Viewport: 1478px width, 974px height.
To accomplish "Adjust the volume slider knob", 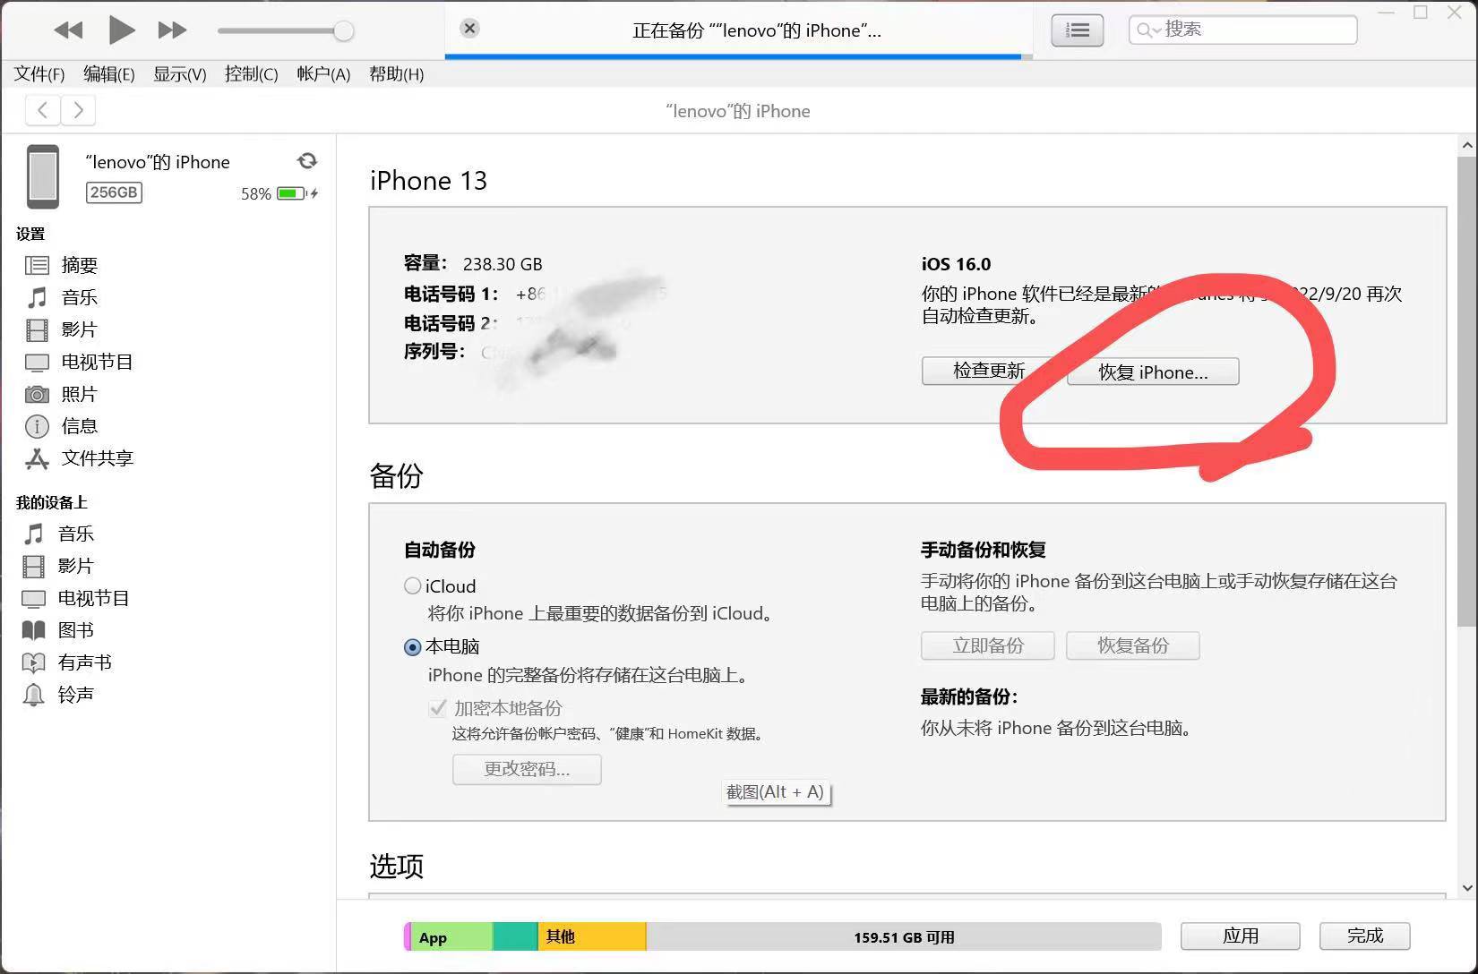I will (x=343, y=31).
